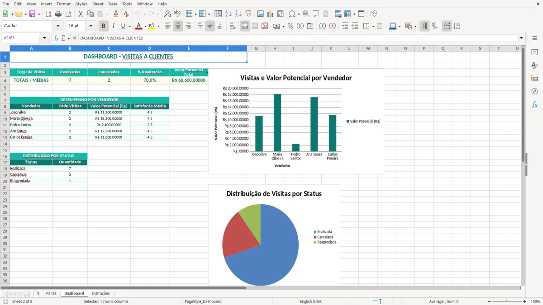Open Find and Replace
The height and width of the screenshot is (305, 543).
pos(167,14)
